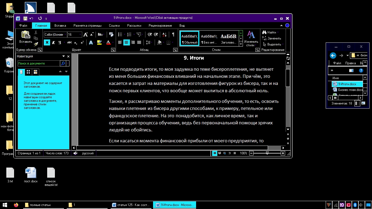Viewport: 372px width, 209px height.
Task: Open the font size dropdown showing 16
Action: [80, 35]
